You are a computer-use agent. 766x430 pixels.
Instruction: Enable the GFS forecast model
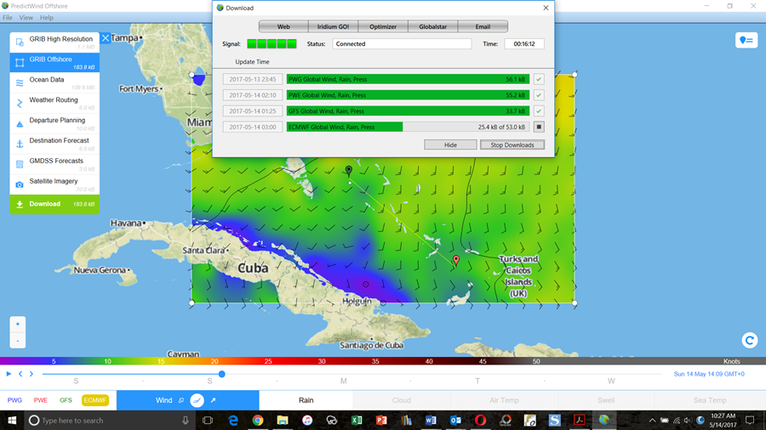[x=66, y=400]
